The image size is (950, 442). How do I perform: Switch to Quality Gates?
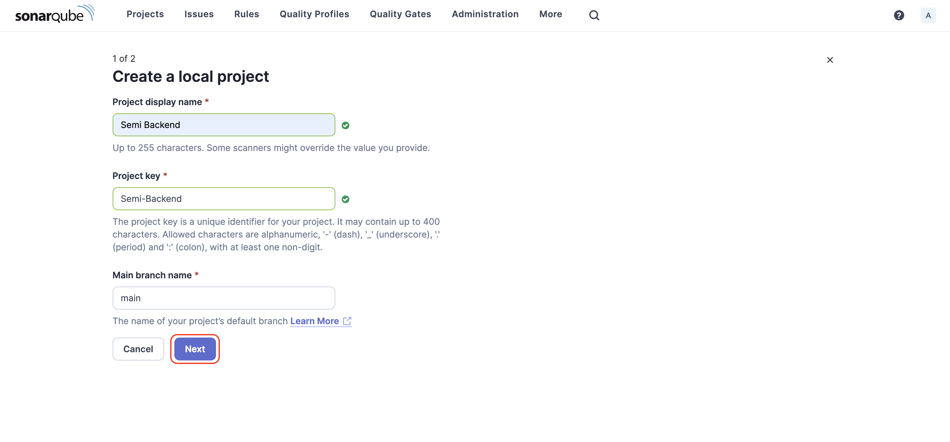[400, 14]
